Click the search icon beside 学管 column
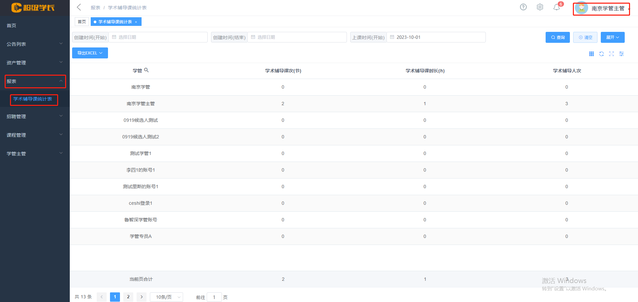The image size is (638, 302). coord(146,70)
